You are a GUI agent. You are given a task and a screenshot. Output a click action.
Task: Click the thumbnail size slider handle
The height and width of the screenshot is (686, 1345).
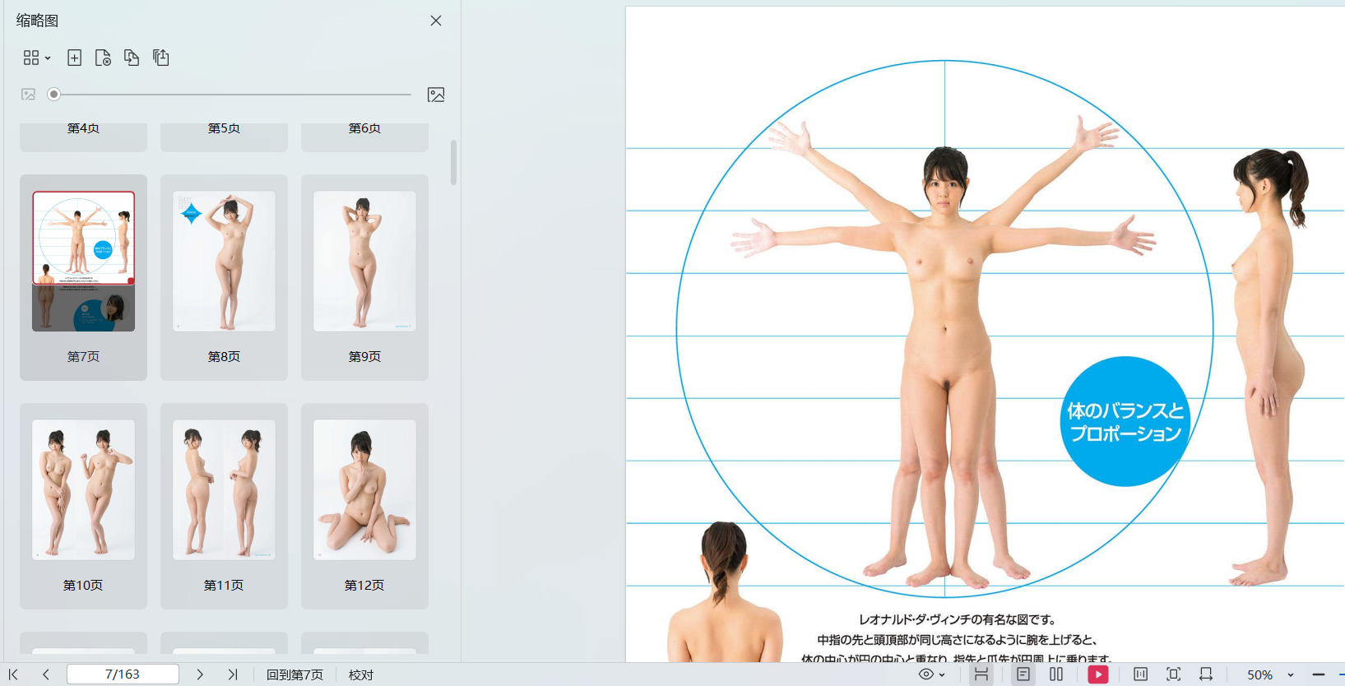53,95
